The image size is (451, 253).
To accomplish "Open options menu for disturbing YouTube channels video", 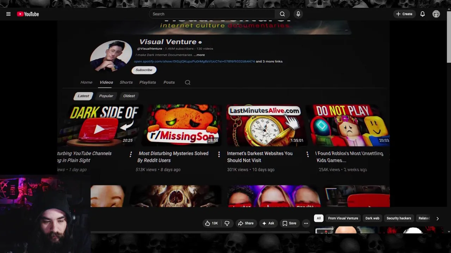I will pos(131,154).
